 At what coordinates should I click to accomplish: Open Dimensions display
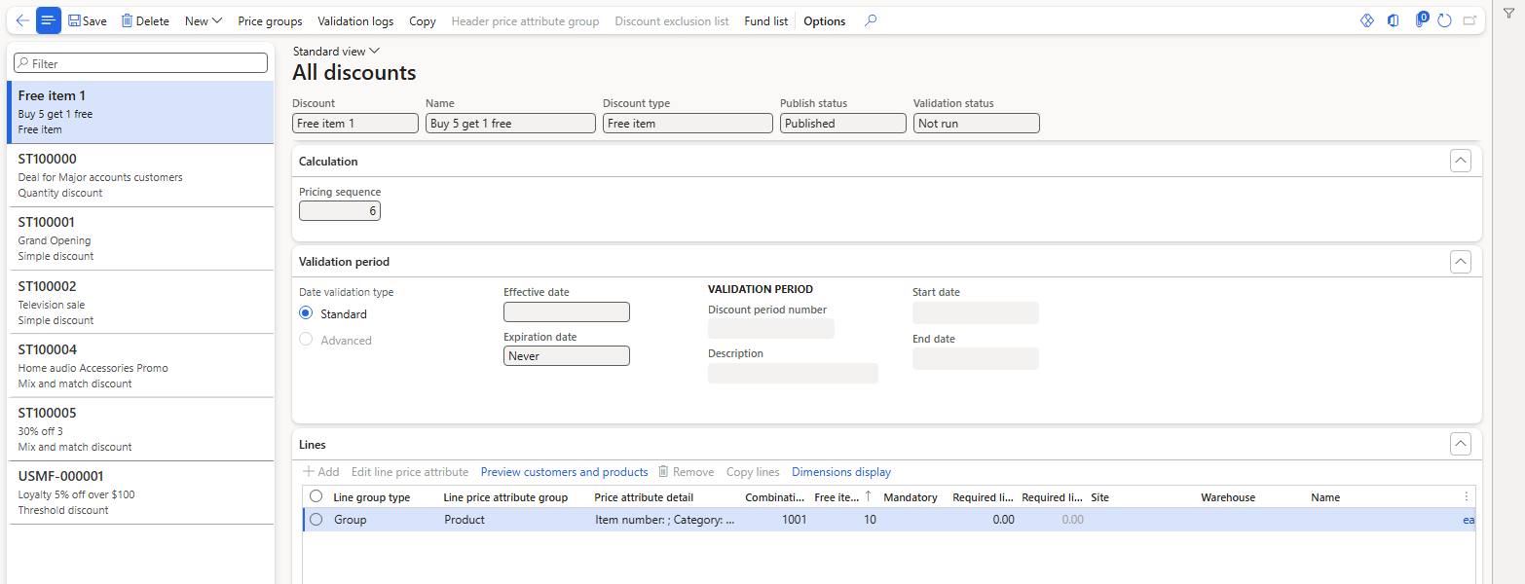[x=841, y=472]
